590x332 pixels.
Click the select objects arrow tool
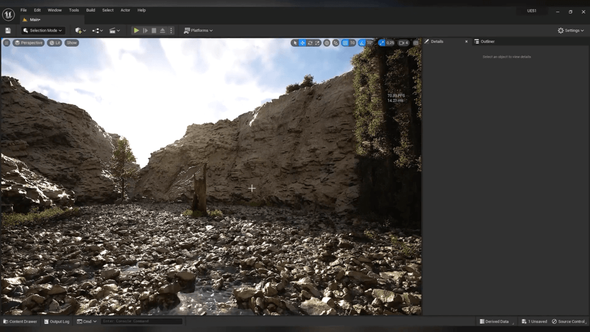point(295,43)
